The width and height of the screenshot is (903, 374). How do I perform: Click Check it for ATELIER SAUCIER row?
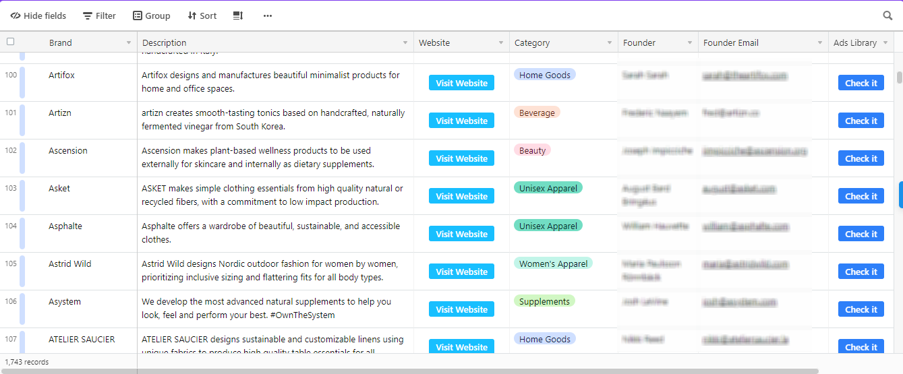[861, 346]
